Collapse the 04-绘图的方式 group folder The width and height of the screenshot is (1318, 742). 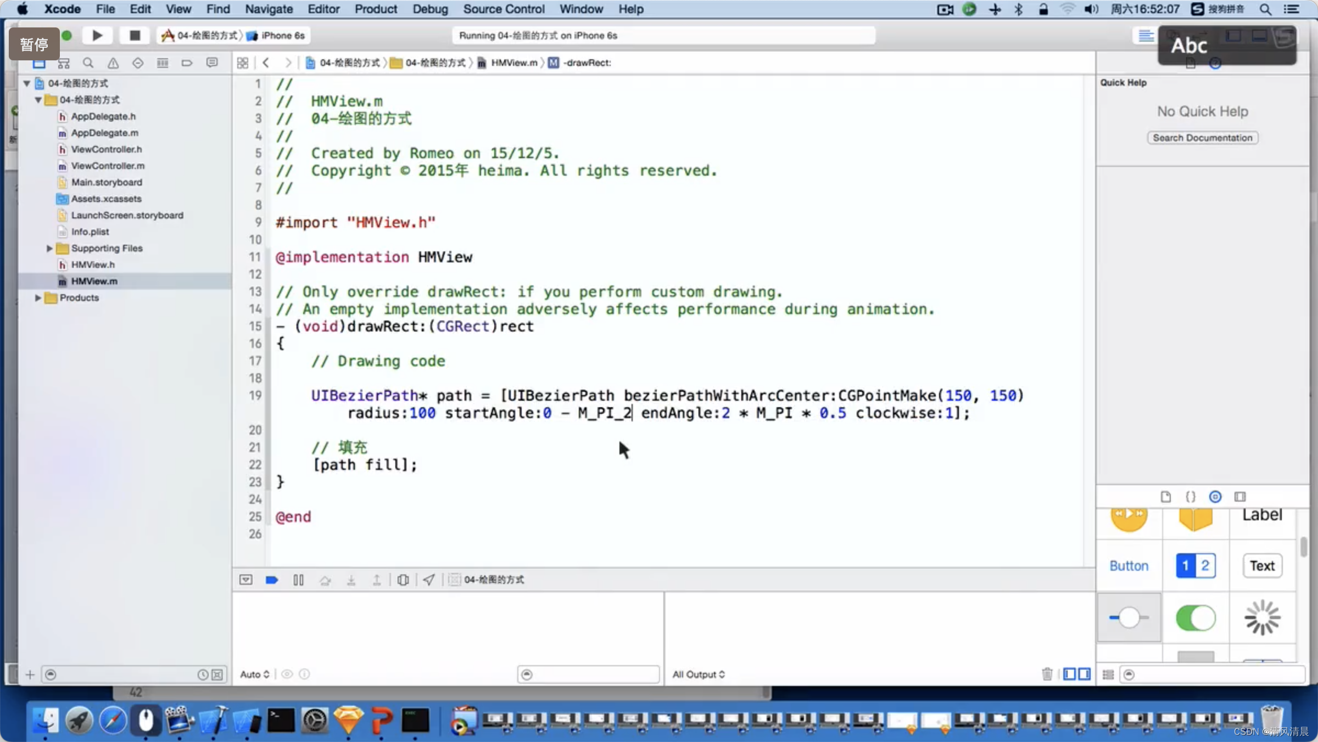38,100
